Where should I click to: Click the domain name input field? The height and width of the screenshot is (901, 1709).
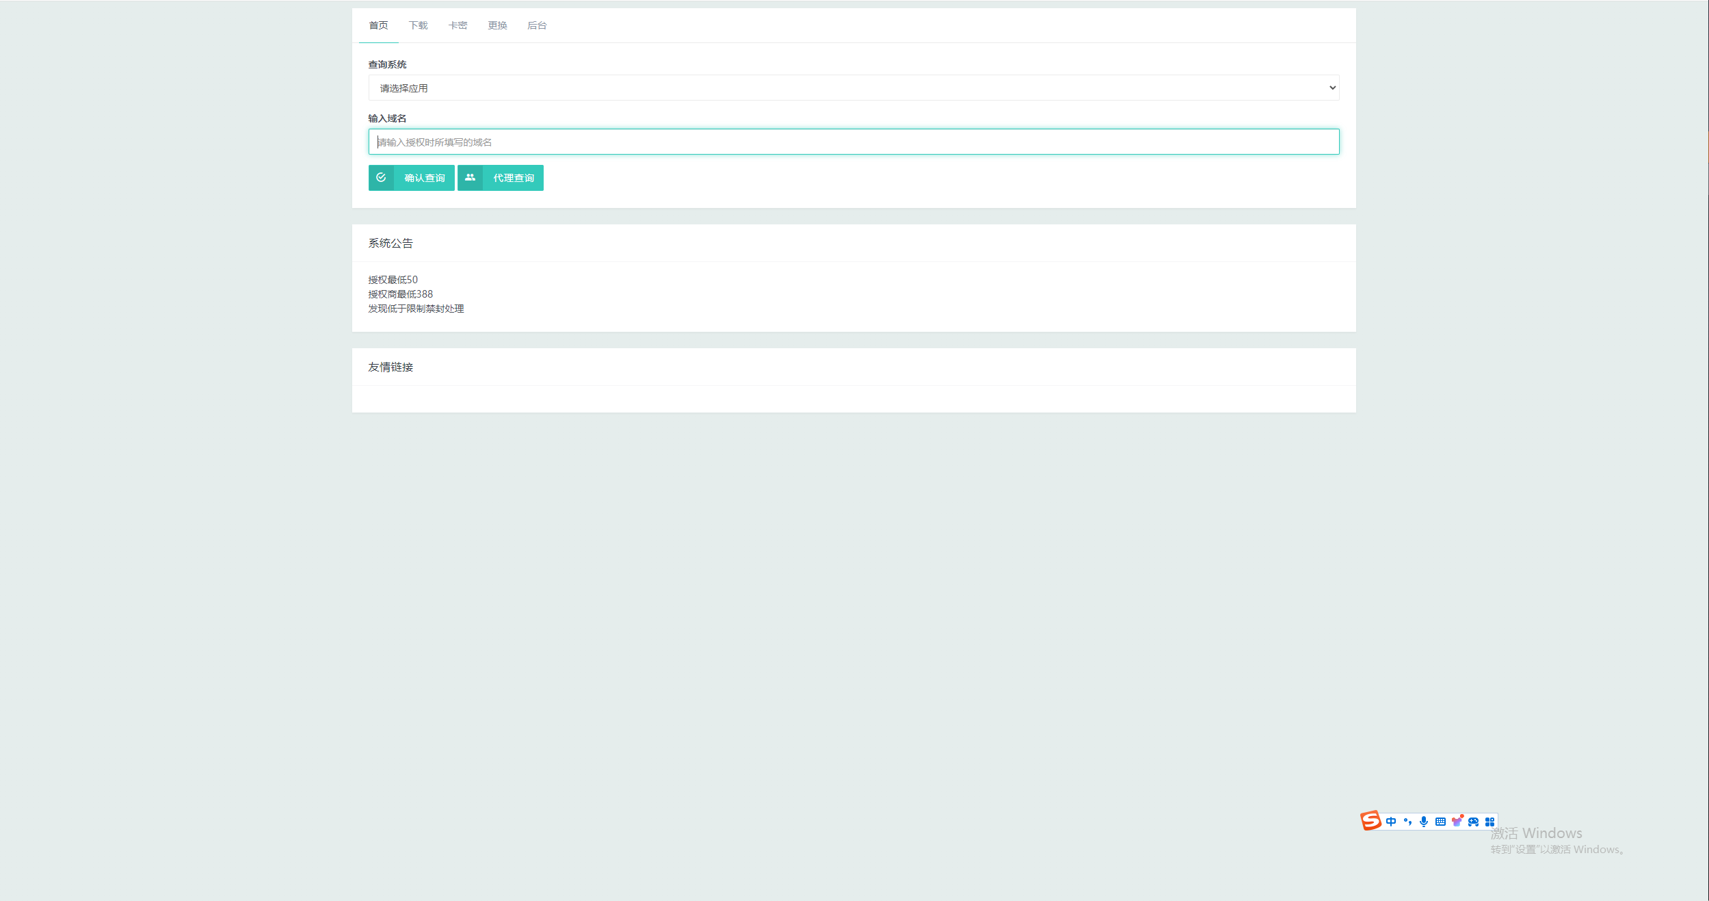[853, 142]
